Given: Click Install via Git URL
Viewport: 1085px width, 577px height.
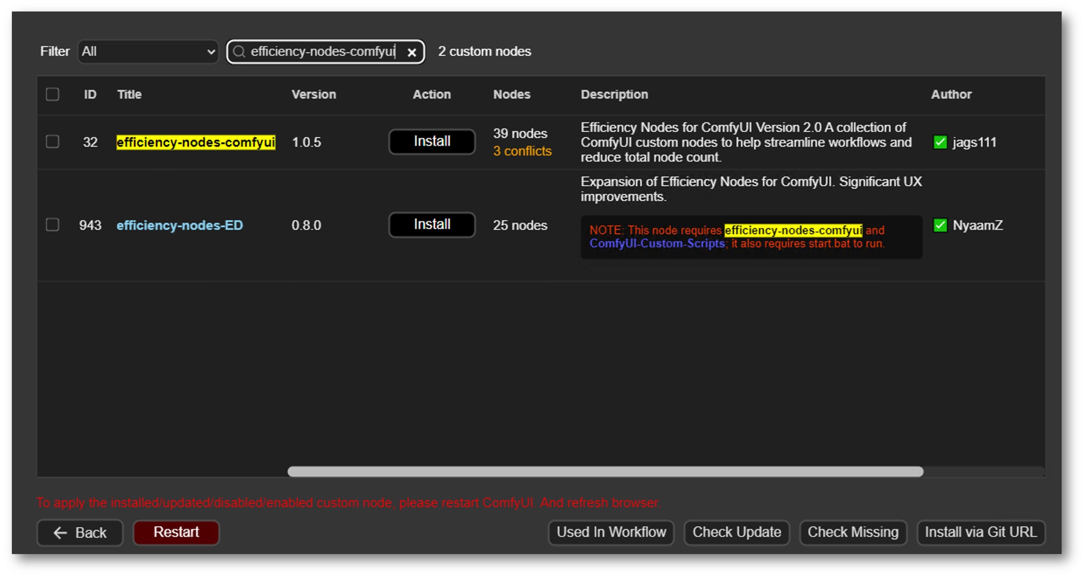Looking at the screenshot, I should pos(981,532).
